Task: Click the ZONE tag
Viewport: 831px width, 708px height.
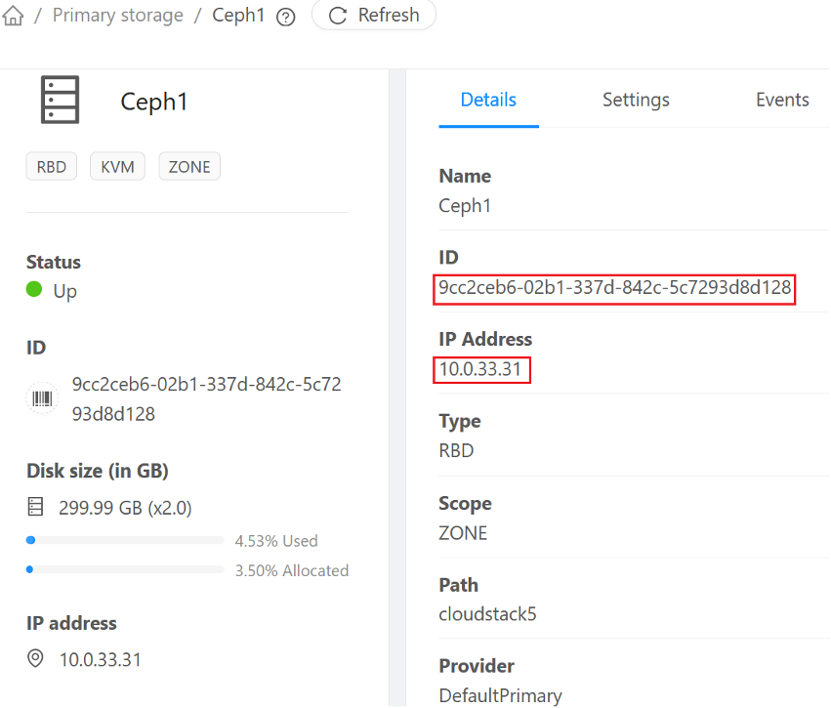Action: [189, 167]
